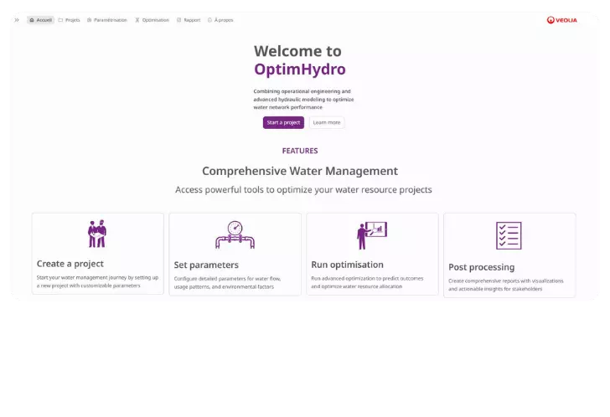Screen dimensions: 610x417
Task: Go to the Projets nav item
Action: coord(70,20)
